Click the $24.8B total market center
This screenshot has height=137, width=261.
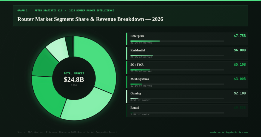(74, 79)
